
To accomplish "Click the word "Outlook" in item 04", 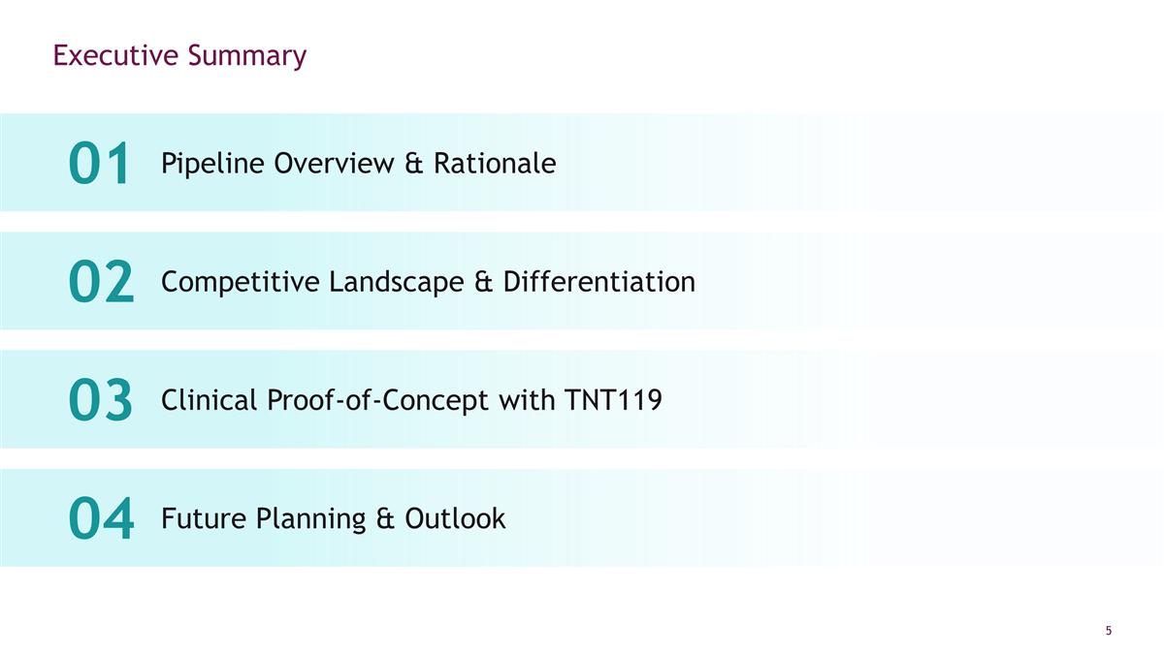I will point(455,518).
